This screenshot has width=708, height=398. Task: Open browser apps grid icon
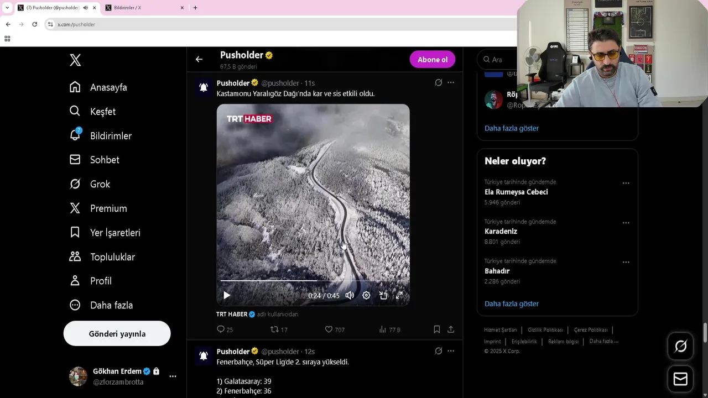[x=7, y=39]
